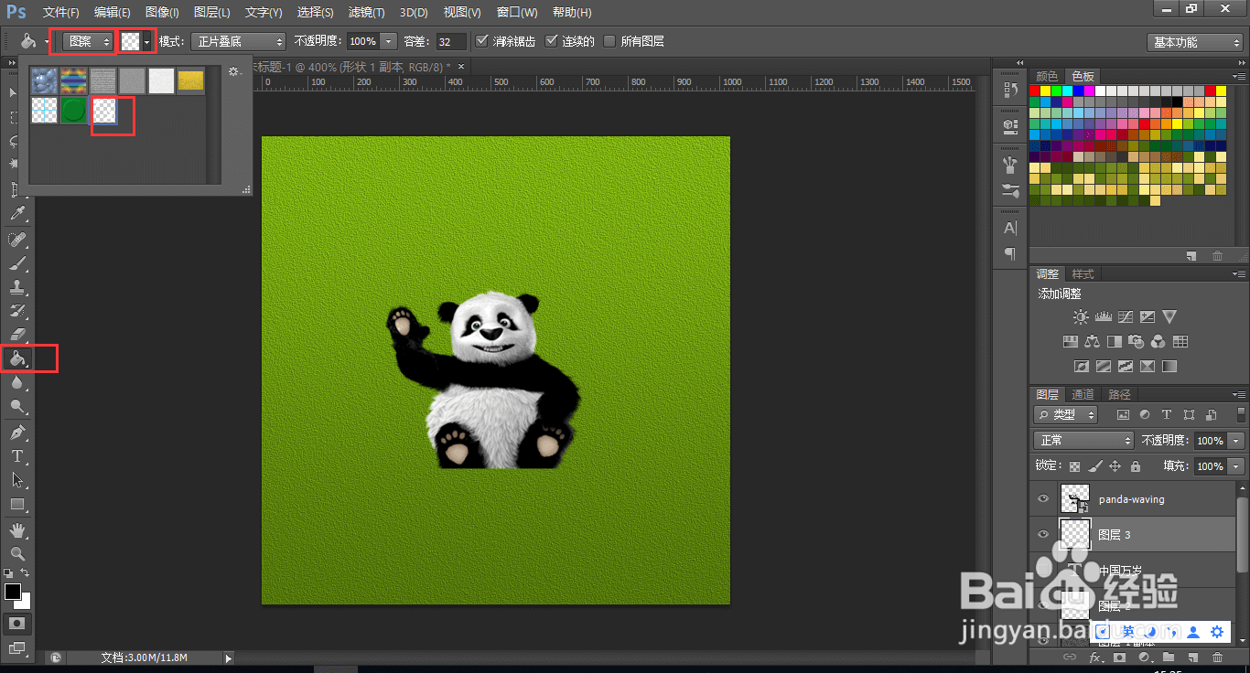Image resolution: width=1250 pixels, height=673 pixels.
Task: Toggle the contiguous checkbox
Action: (551, 41)
